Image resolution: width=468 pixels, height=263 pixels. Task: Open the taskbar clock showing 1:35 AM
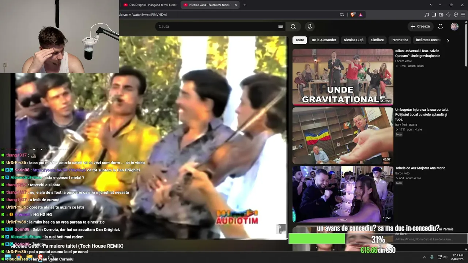[x=458, y=257]
